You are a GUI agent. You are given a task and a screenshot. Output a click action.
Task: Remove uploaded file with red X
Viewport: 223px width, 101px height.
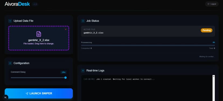[65, 29]
